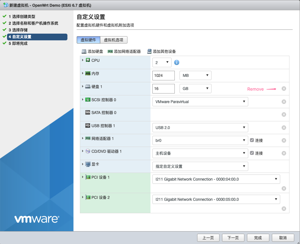Remove PCI 设备 1 with its X icon
This screenshot has width=300, height=244.
point(284,188)
